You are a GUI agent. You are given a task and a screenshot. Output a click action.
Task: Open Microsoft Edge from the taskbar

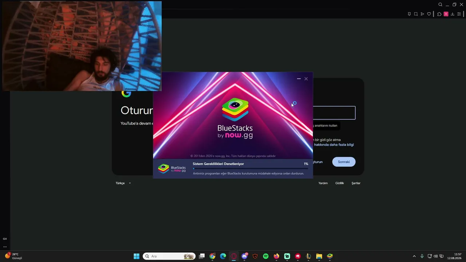click(223, 256)
